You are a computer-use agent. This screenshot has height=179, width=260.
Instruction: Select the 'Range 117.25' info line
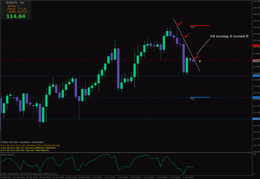coord(17,9)
